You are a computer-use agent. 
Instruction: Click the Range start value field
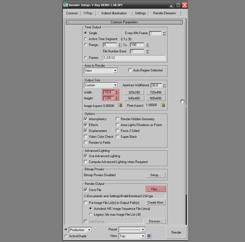(x=110, y=45)
